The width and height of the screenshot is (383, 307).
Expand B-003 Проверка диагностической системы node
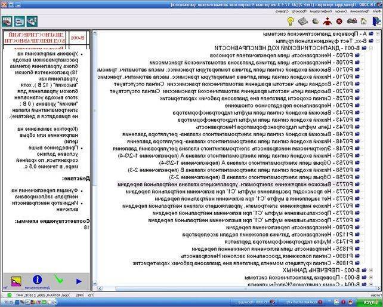pyautogui.click(x=371, y=277)
